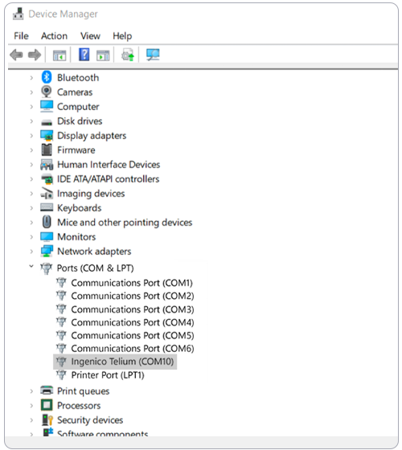Collapse the Ports (COM & LPT) node
This screenshot has width=402, height=450.
(x=31, y=266)
